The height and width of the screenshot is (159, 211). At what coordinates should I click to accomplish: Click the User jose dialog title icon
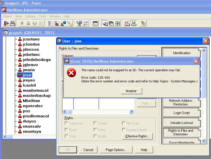pyautogui.click(x=59, y=41)
